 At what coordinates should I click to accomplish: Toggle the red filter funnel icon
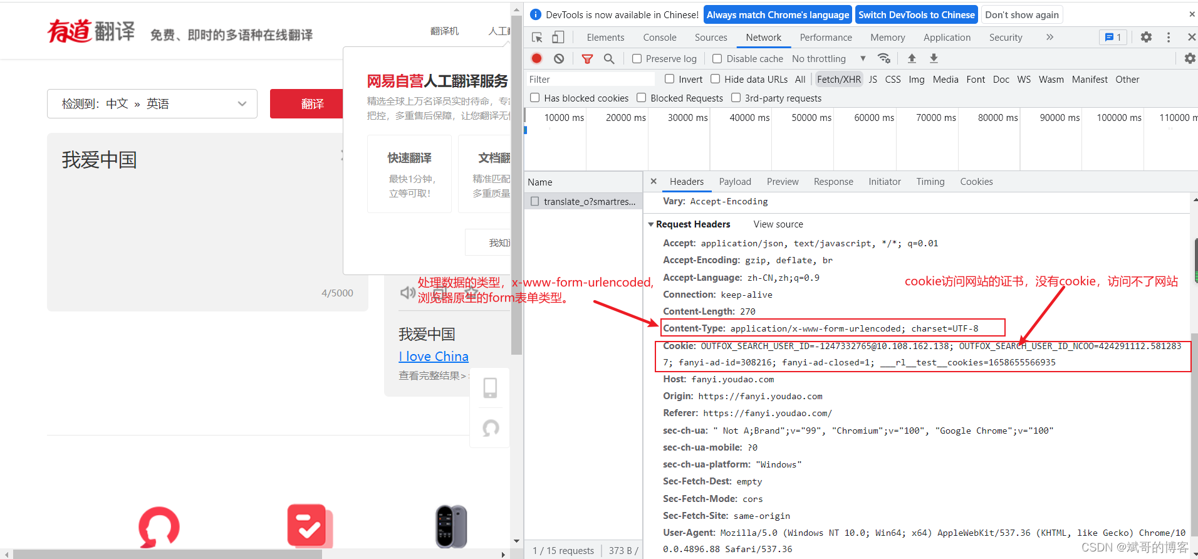point(587,58)
